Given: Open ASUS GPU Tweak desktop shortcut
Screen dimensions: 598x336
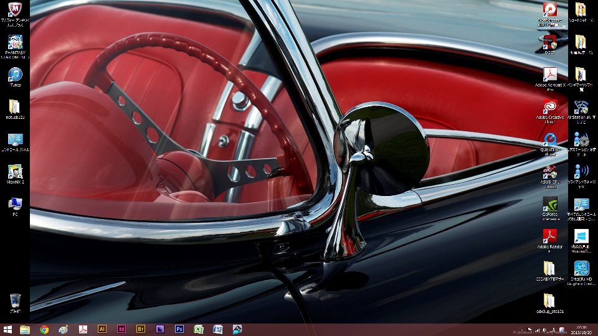Looking at the screenshot, I should click(x=549, y=172).
